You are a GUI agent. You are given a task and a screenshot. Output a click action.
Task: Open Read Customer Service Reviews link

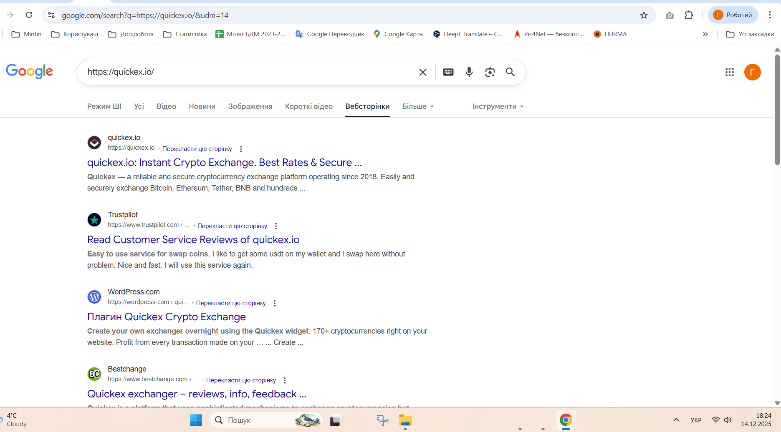pyautogui.click(x=193, y=240)
